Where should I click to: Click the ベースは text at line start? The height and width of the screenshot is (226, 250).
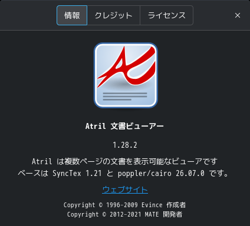pyautogui.click(x=33, y=174)
